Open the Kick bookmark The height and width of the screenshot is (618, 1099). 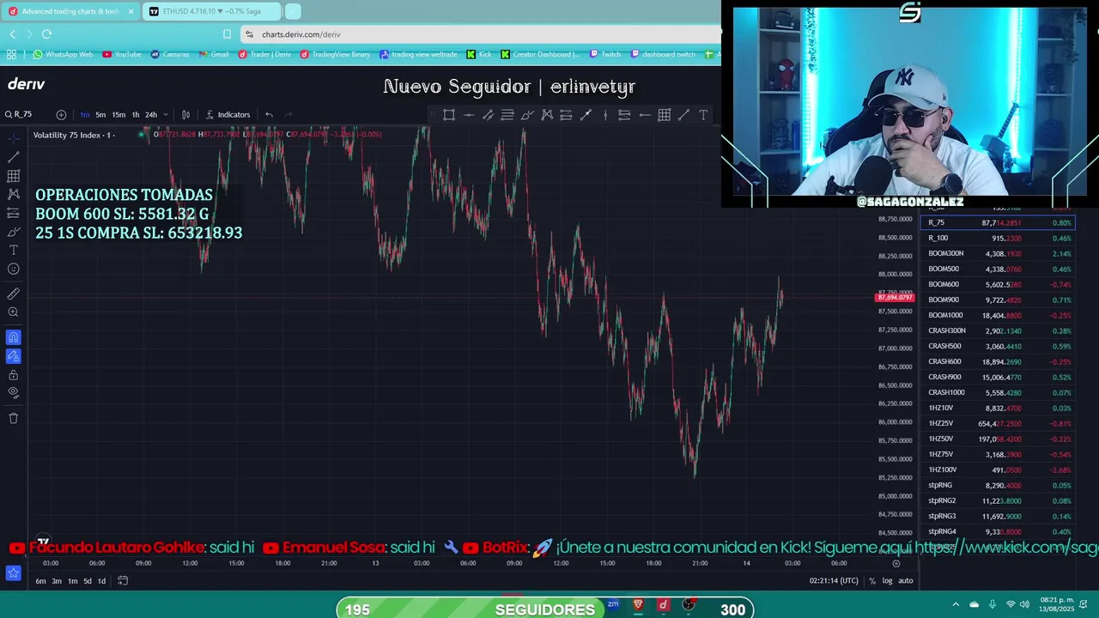point(479,54)
